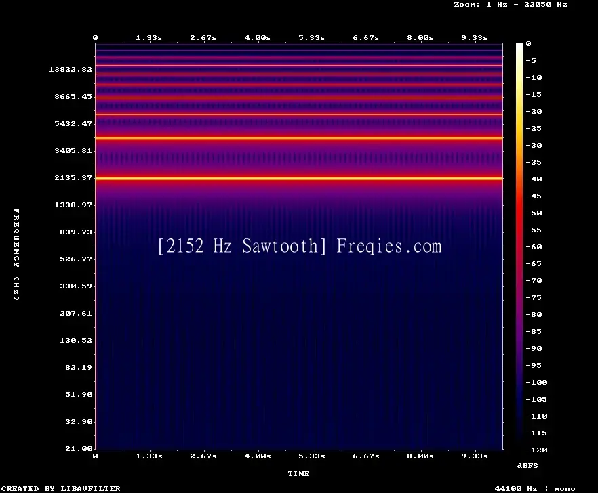Image resolution: width=598 pixels, height=493 pixels.
Task: Click the 'Zoom: 1 Hz - 22050 Hz' text
Action: 511,5
